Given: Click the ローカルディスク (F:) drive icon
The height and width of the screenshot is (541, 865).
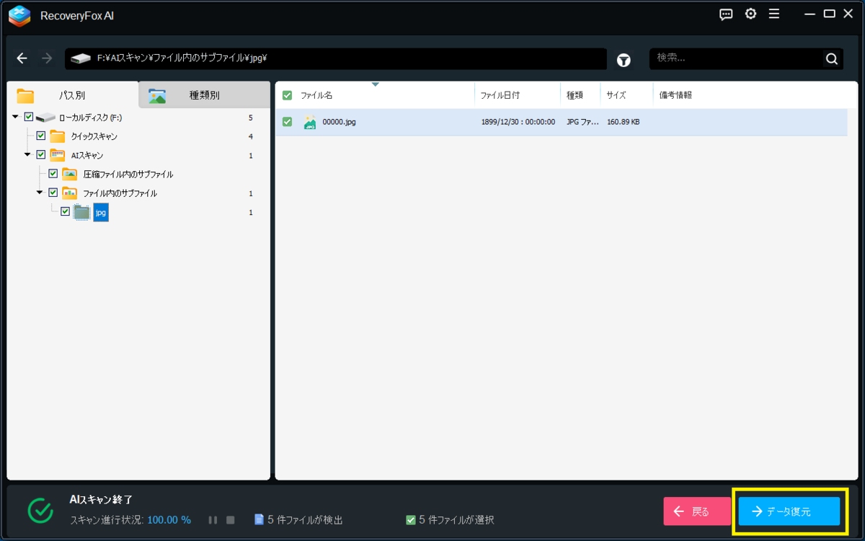Looking at the screenshot, I should coord(45,117).
